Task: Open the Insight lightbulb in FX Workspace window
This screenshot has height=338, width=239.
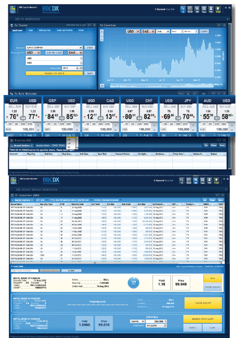Action: 218,10
